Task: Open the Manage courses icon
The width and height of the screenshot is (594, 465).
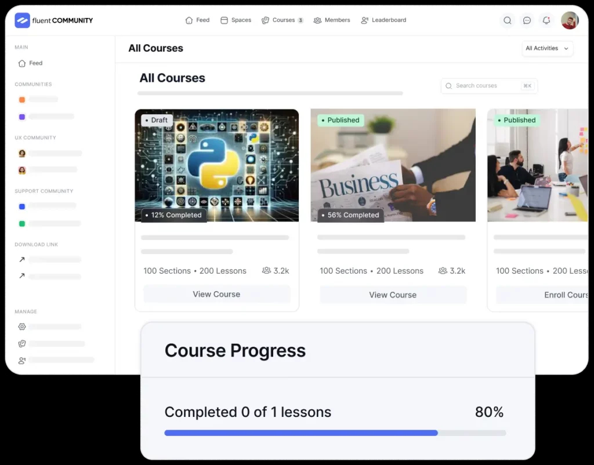Action: coord(22,343)
